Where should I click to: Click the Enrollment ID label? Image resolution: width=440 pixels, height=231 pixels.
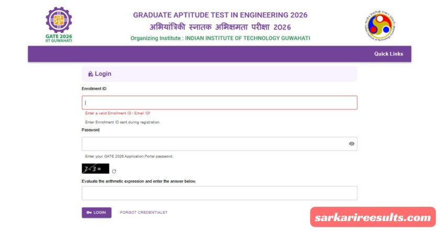point(94,89)
